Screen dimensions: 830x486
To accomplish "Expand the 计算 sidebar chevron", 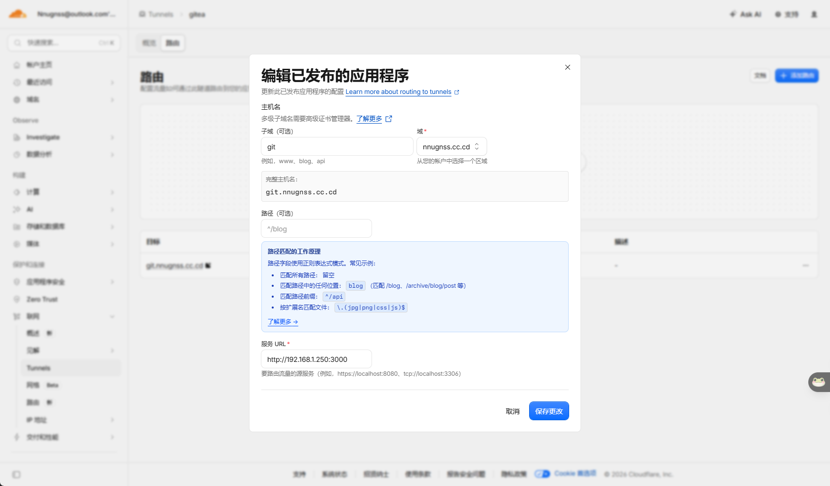I will (112, 192).
